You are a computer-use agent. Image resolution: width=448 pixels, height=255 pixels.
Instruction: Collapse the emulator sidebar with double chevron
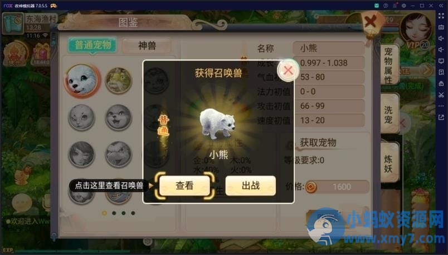(441, 6)
